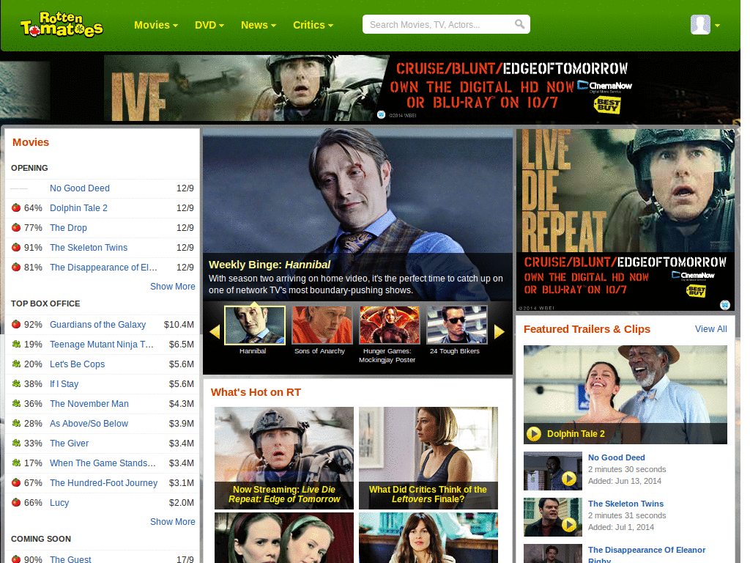Click rotten splat icon beside As Above/So Below
Image resolution: width=750 pixels, height=563 pixels.
[16, 423]
